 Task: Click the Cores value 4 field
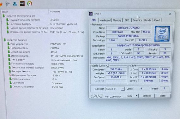click(141, 88)
